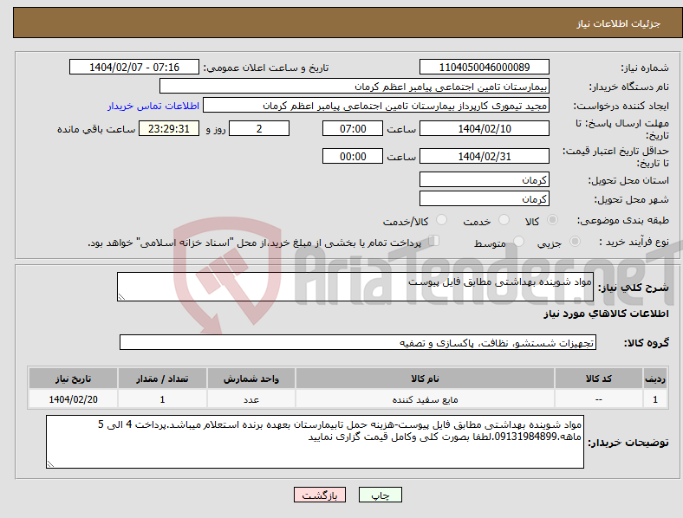Click the تاریخ نیاز column header
The width and height of the screenshot is (683, 518).
pyautogui.click(x=73, y=379)
